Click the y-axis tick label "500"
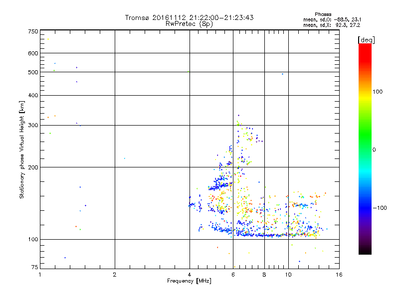This screenshot has width=399, height=299. (33, 72)
